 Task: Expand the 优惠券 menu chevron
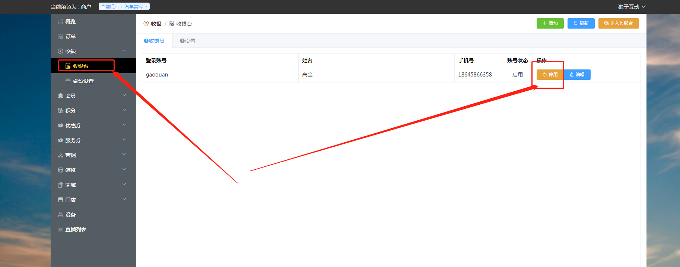pyautogui.click(x=124, y=125)
